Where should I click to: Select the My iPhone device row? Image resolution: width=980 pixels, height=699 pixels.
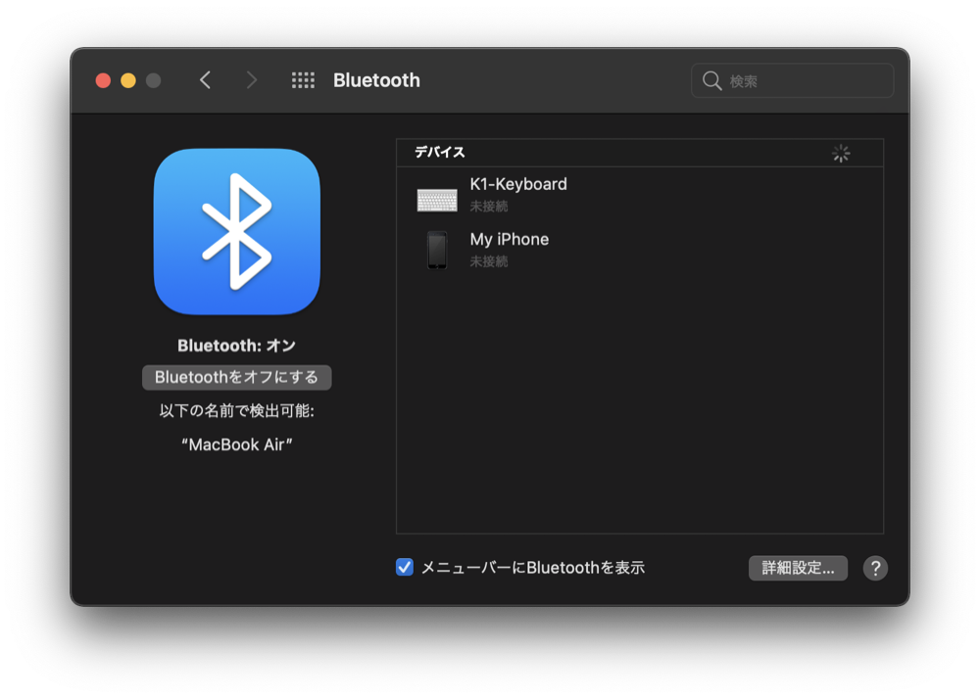pyautogui.click(x=639, y=249)
